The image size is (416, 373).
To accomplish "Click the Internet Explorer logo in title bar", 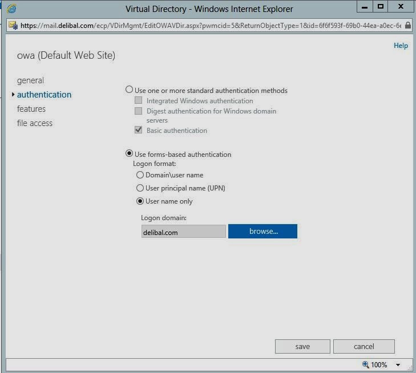I will [11, 9].
